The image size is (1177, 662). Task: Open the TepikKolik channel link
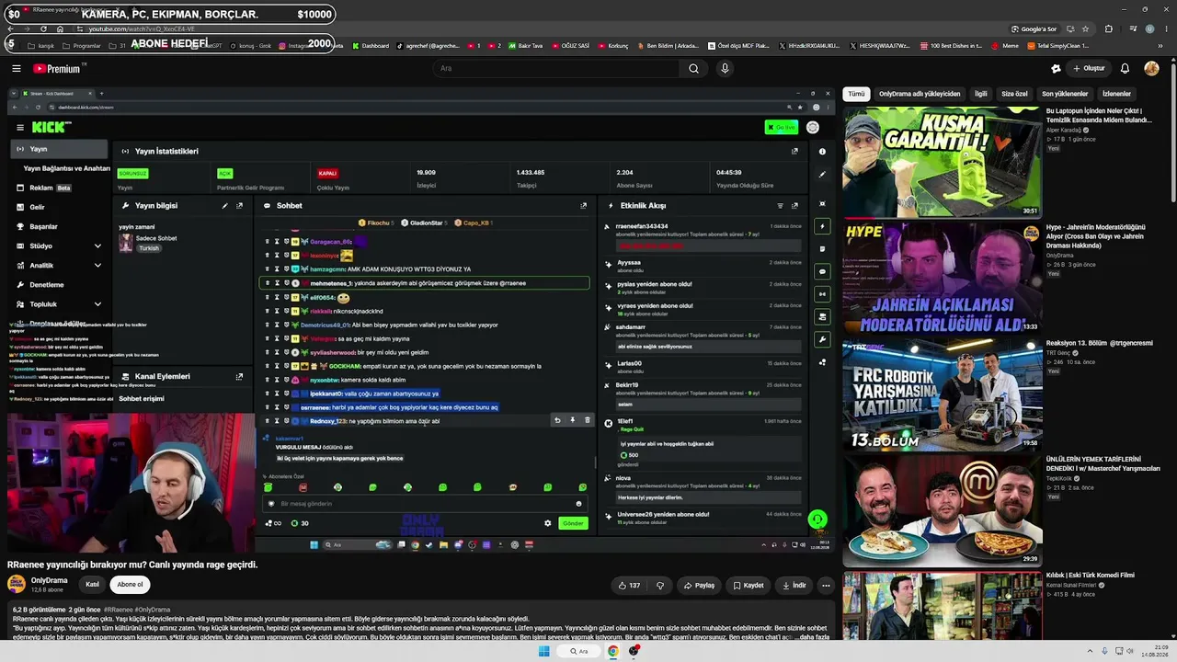[x=1059, y=478]
